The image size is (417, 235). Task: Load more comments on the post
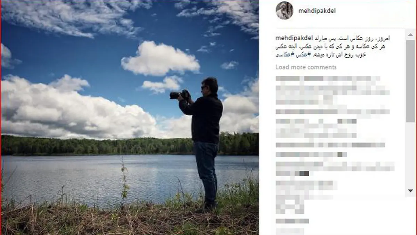click(306, 67)
